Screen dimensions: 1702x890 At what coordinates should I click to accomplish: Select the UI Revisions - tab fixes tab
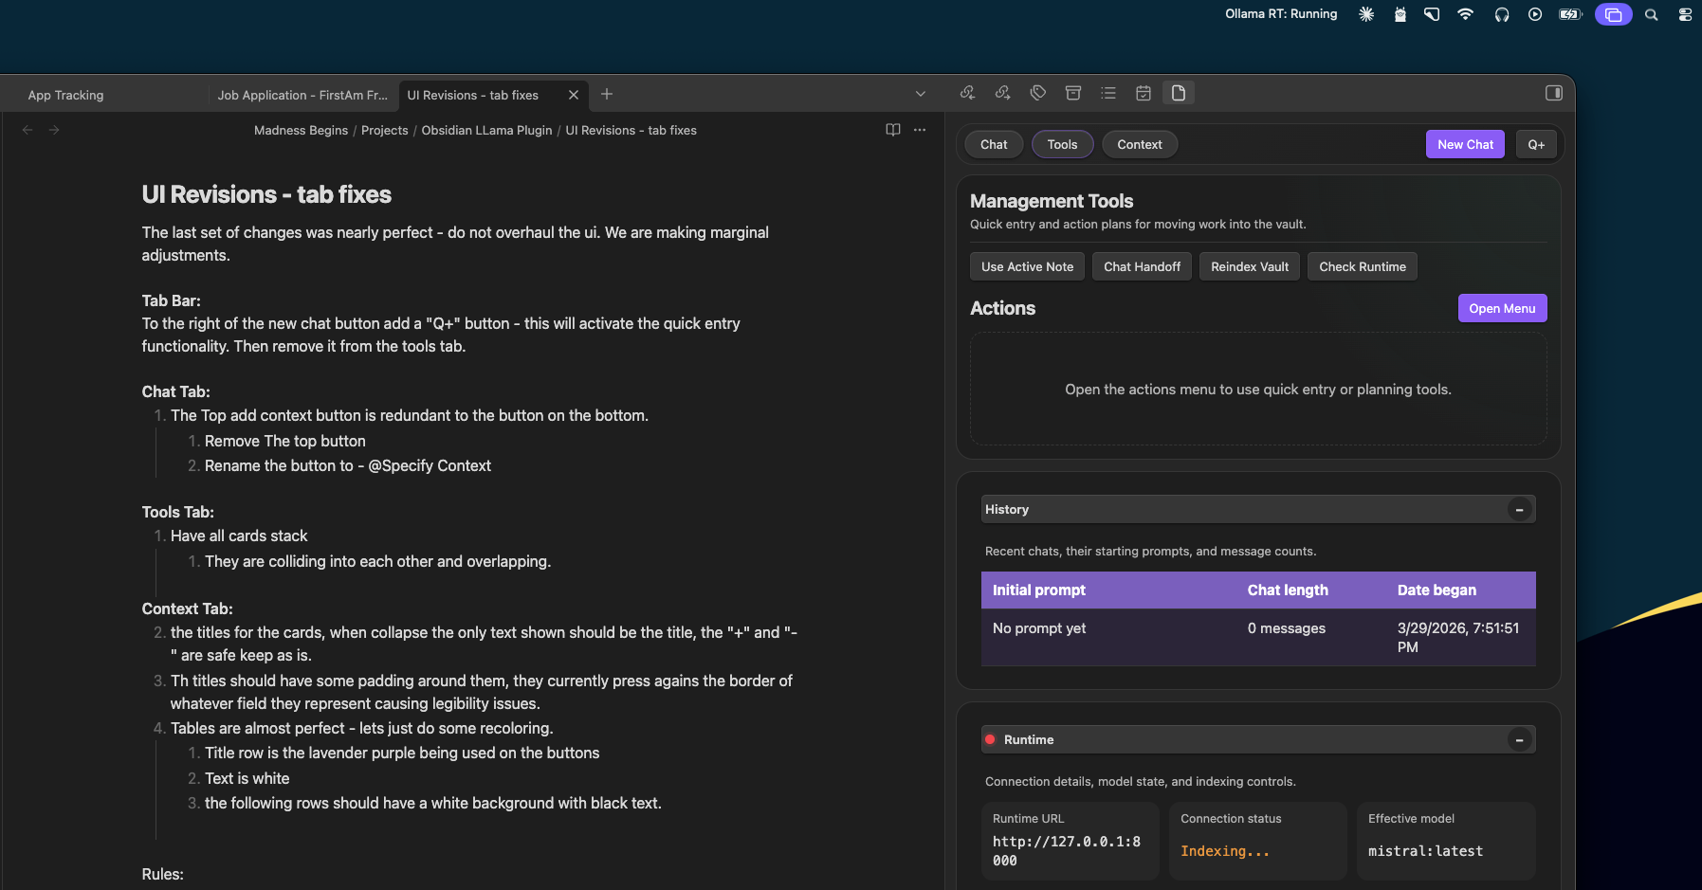coord(473,95)
